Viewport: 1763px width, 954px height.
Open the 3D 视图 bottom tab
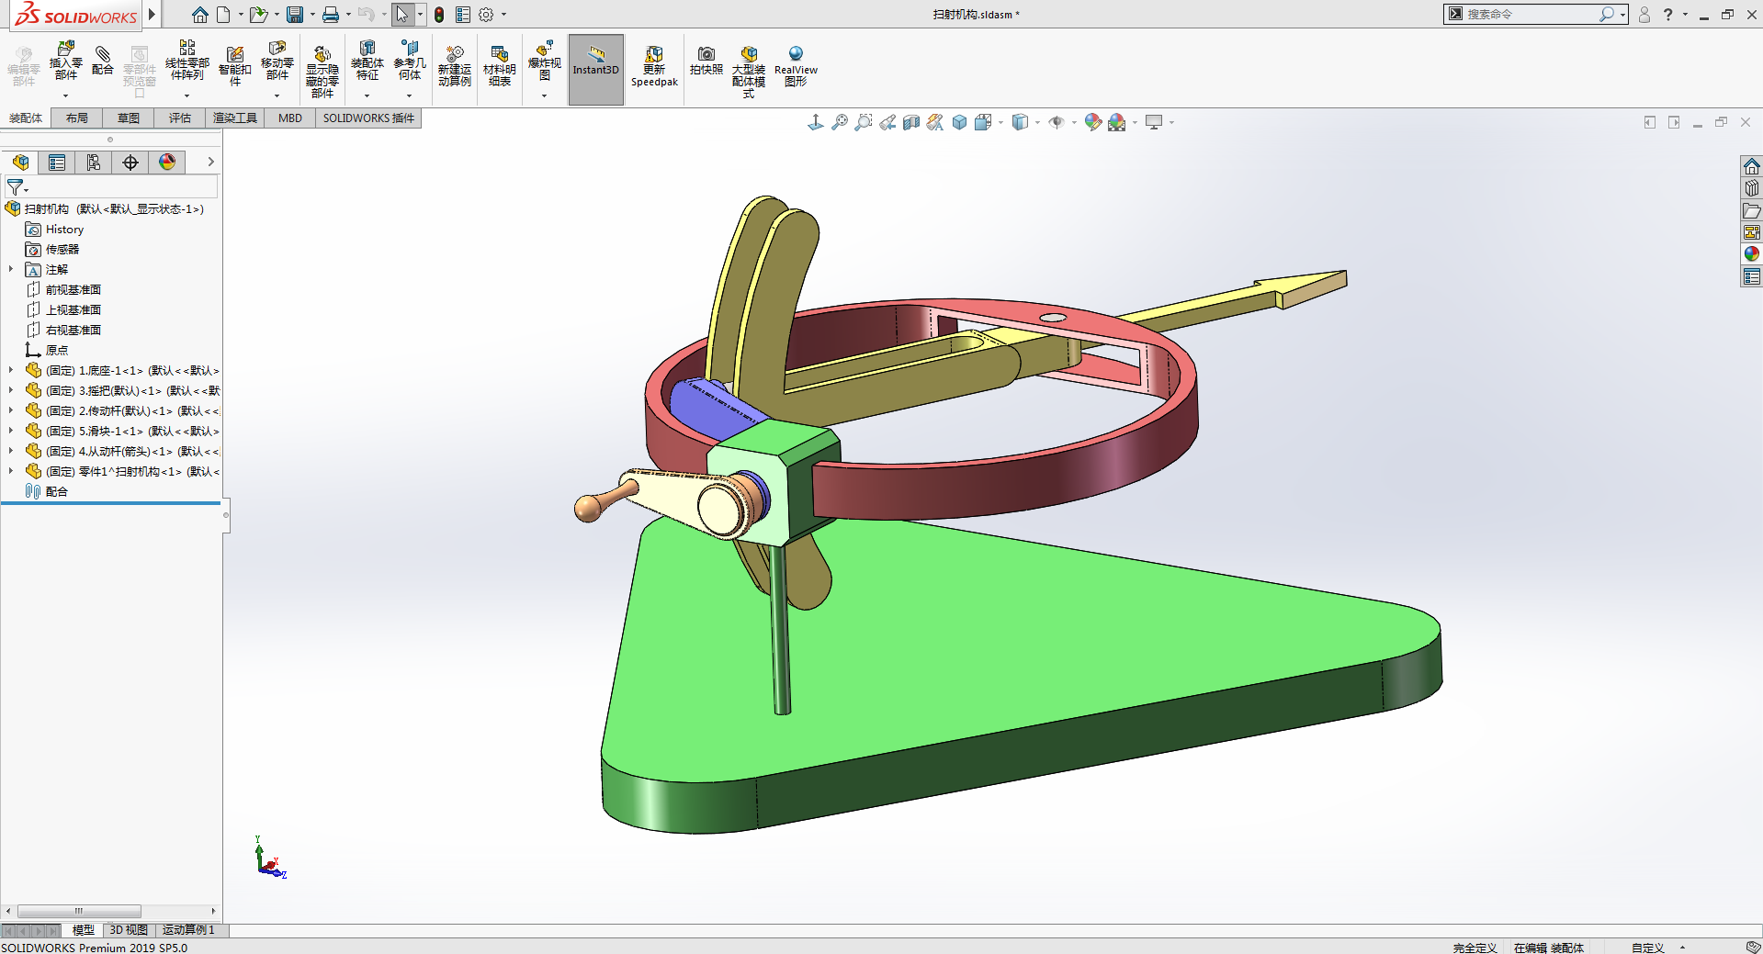(129, 930)
